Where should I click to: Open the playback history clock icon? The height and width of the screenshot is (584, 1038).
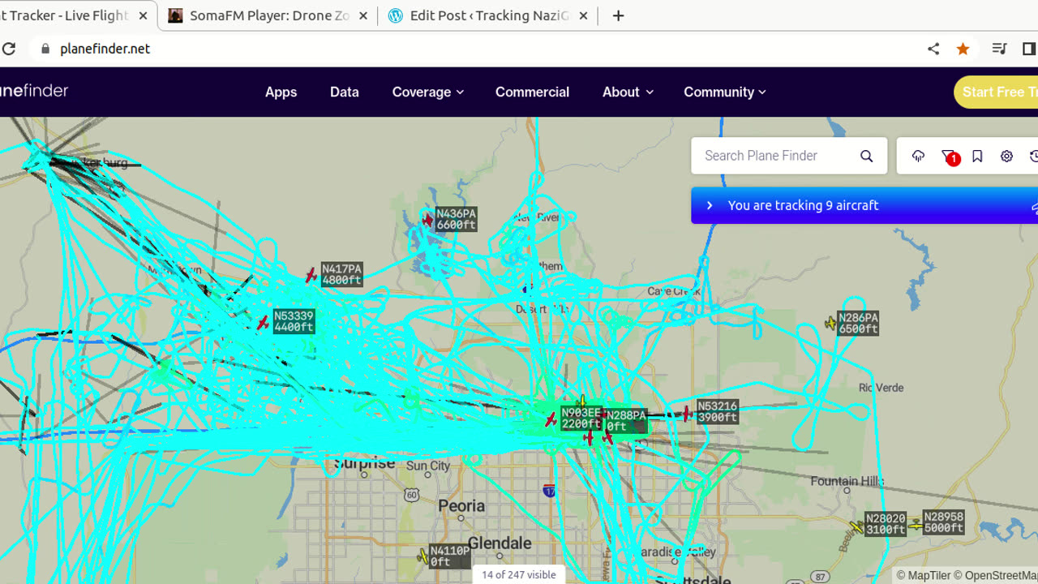(x=1034, y=157)
